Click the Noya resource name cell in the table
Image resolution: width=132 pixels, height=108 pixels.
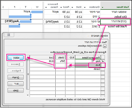click(52, 12)
